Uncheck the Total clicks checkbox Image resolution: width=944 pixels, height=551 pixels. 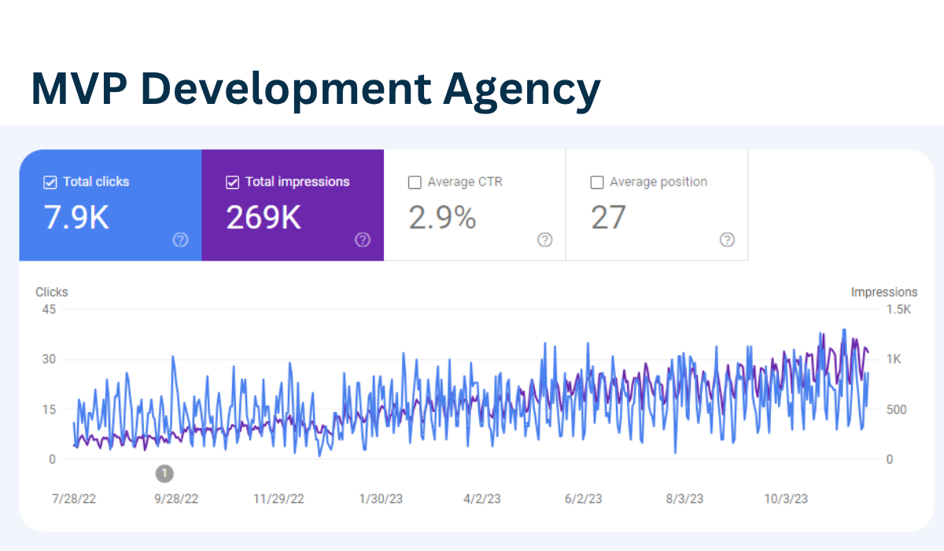(x=50, y=181)
